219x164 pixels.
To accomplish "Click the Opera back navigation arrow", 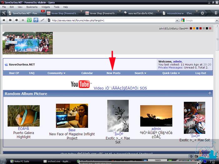I will click(10, 20).
